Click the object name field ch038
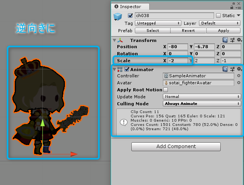The image size is (244, 185). pos(174,16)
